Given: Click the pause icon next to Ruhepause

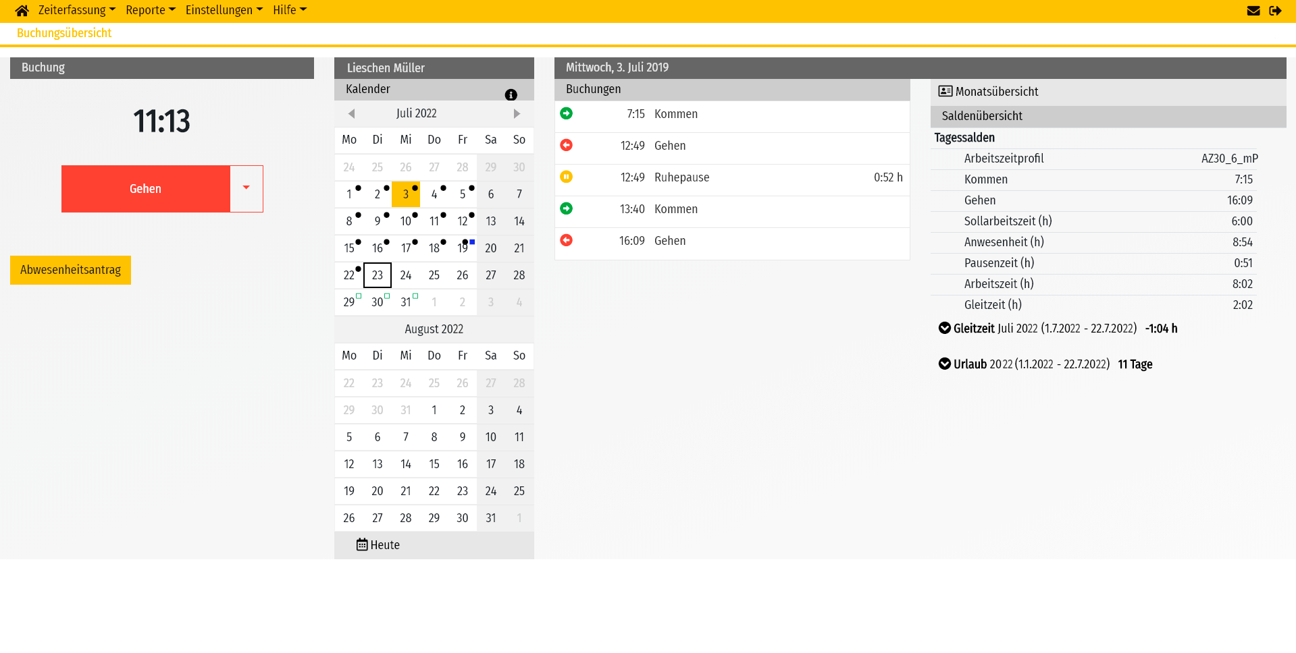Looking at the screenshot, I should coord(566,177).
